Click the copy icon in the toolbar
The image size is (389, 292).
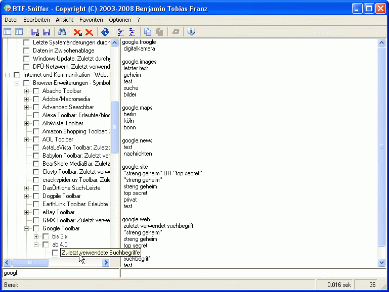pyautogui.click(x=148, y=32)
